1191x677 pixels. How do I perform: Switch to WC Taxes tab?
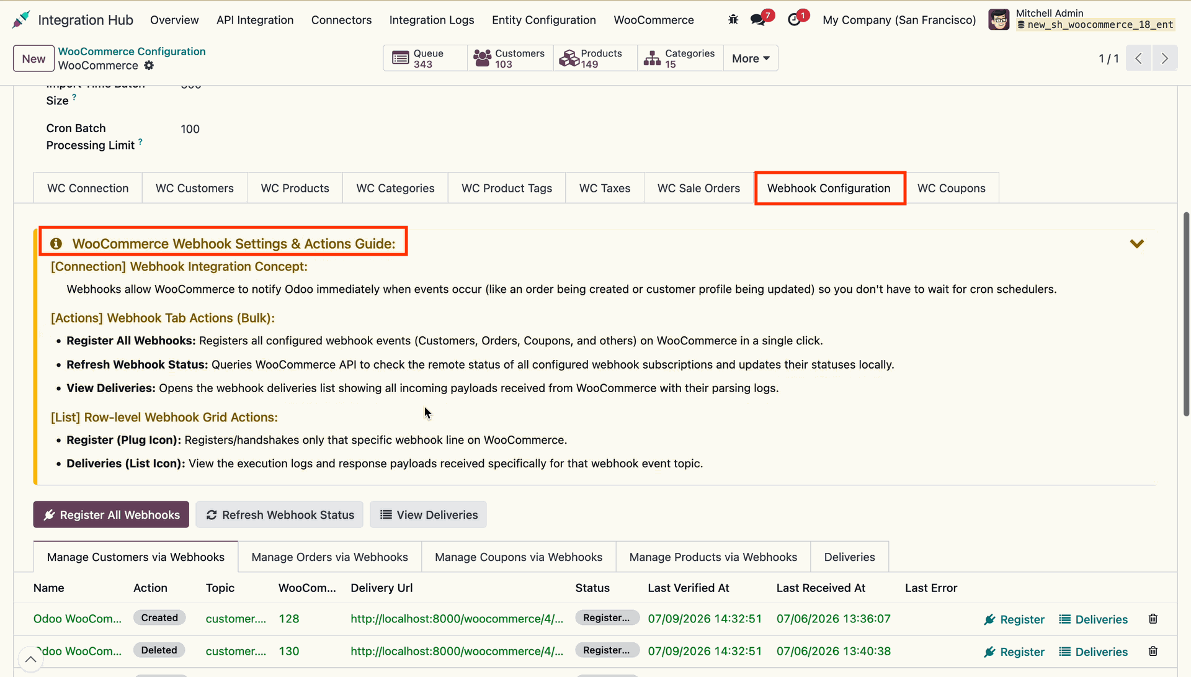(604, 188)
